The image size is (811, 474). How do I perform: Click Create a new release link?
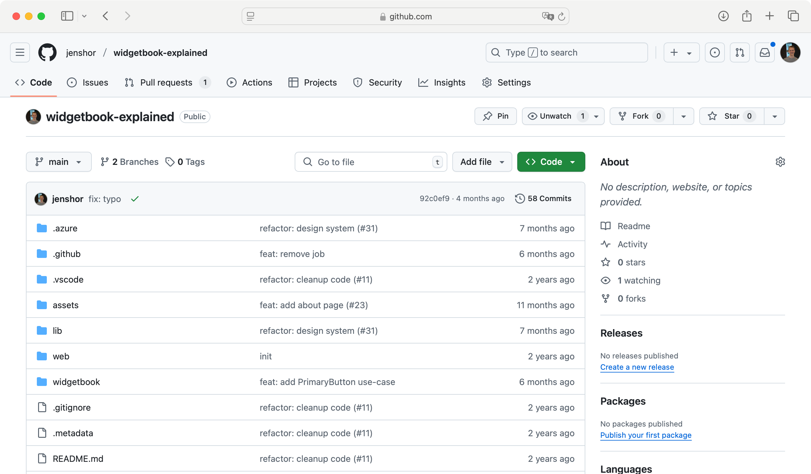(x=637, y=367)
